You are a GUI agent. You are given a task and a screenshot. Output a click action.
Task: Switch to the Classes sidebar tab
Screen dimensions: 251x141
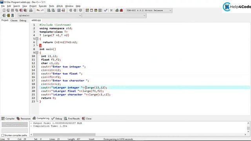pyautogui.click(x=14, y=20)
